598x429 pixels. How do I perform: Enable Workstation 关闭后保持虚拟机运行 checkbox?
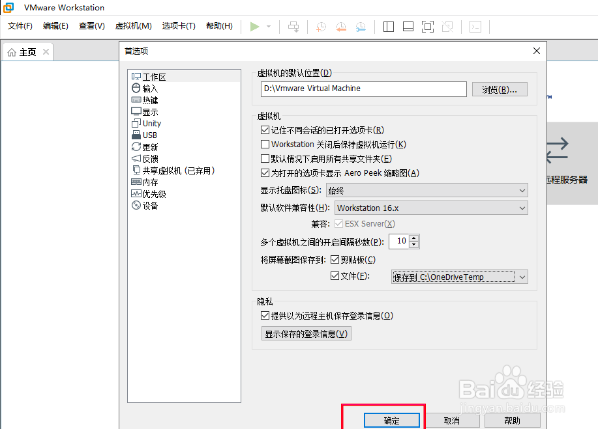(265, 145)
